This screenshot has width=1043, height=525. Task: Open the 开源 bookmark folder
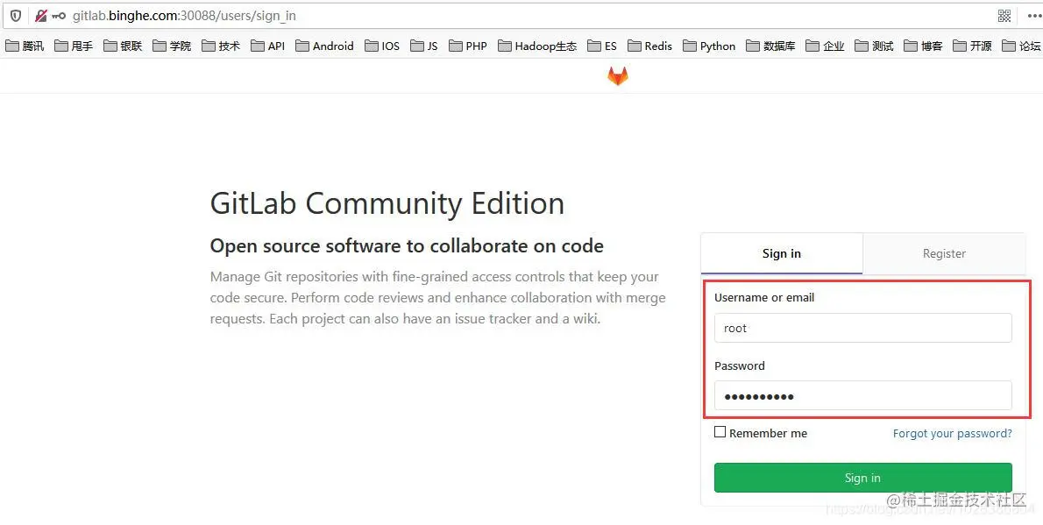[x=973, y=46]
